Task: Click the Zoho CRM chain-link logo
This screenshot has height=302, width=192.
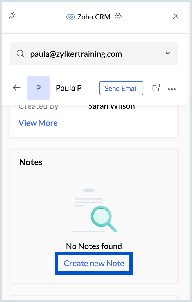Action: click(70, 17)
